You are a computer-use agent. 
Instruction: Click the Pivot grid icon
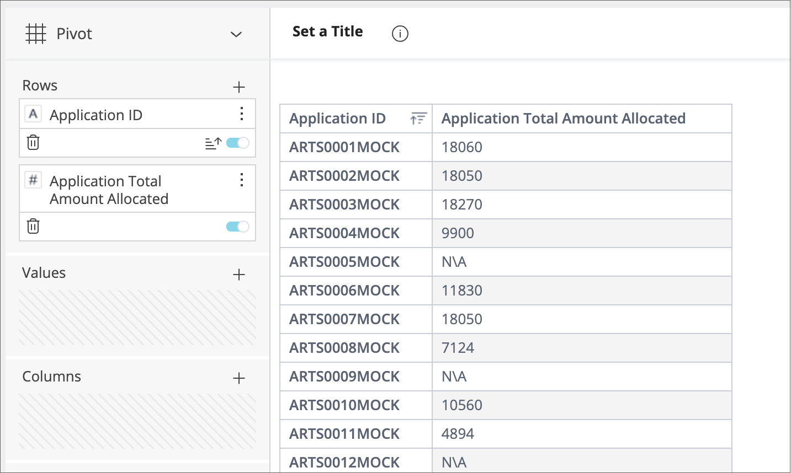(36, 34)
